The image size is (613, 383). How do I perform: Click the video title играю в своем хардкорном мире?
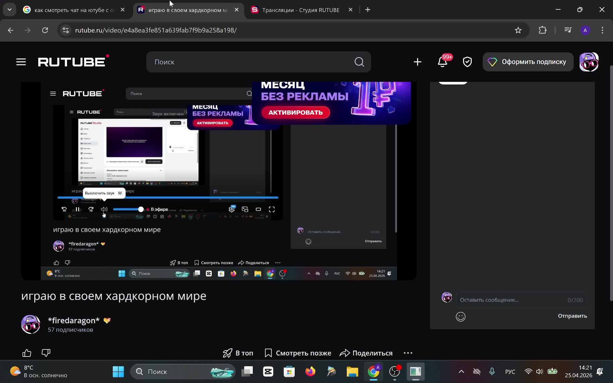click(114, 296)
